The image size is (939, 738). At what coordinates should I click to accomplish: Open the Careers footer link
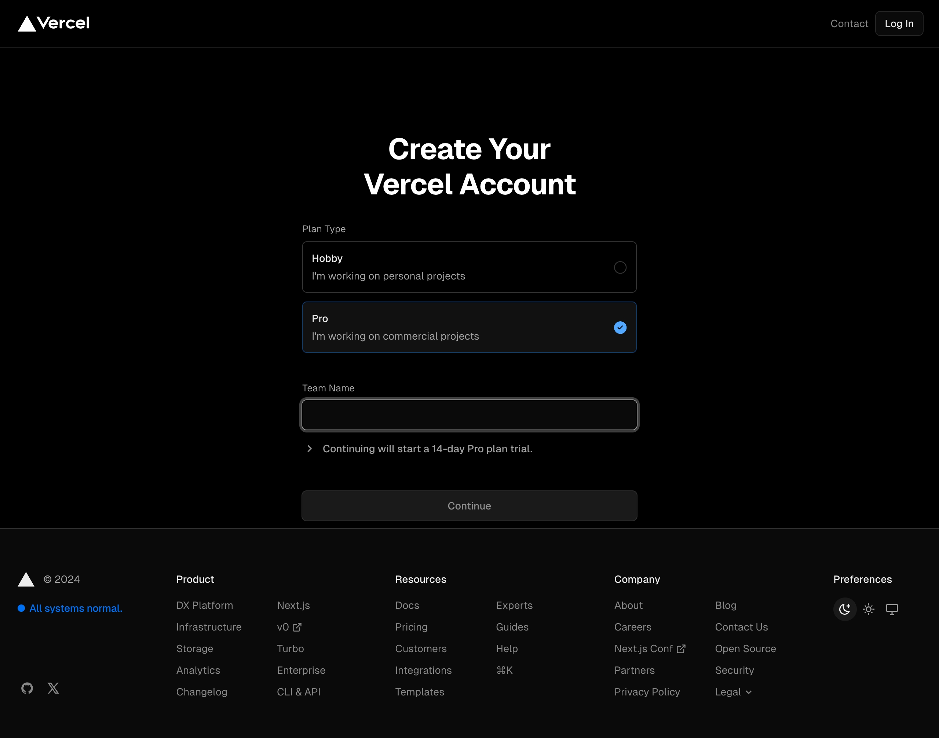(633, 627)
